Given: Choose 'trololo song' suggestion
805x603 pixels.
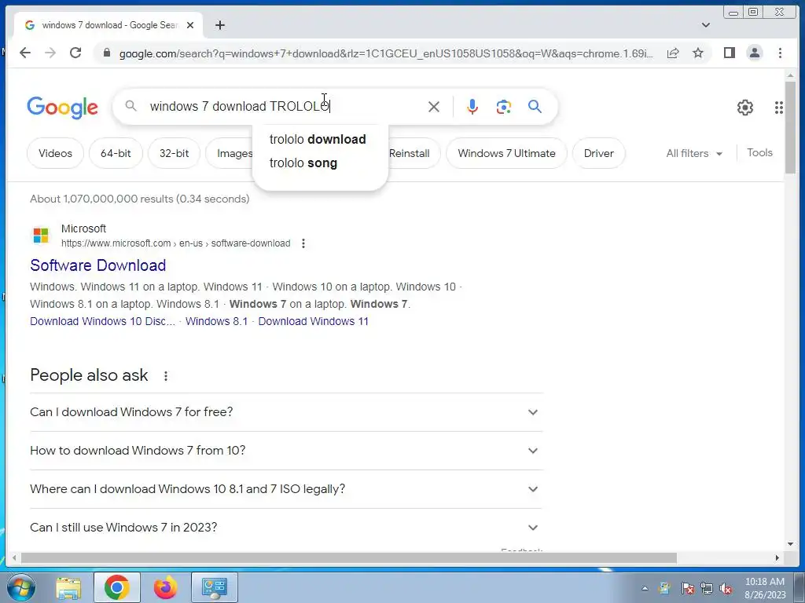Looking at the screenshot, I should click(x=303, y=163).
